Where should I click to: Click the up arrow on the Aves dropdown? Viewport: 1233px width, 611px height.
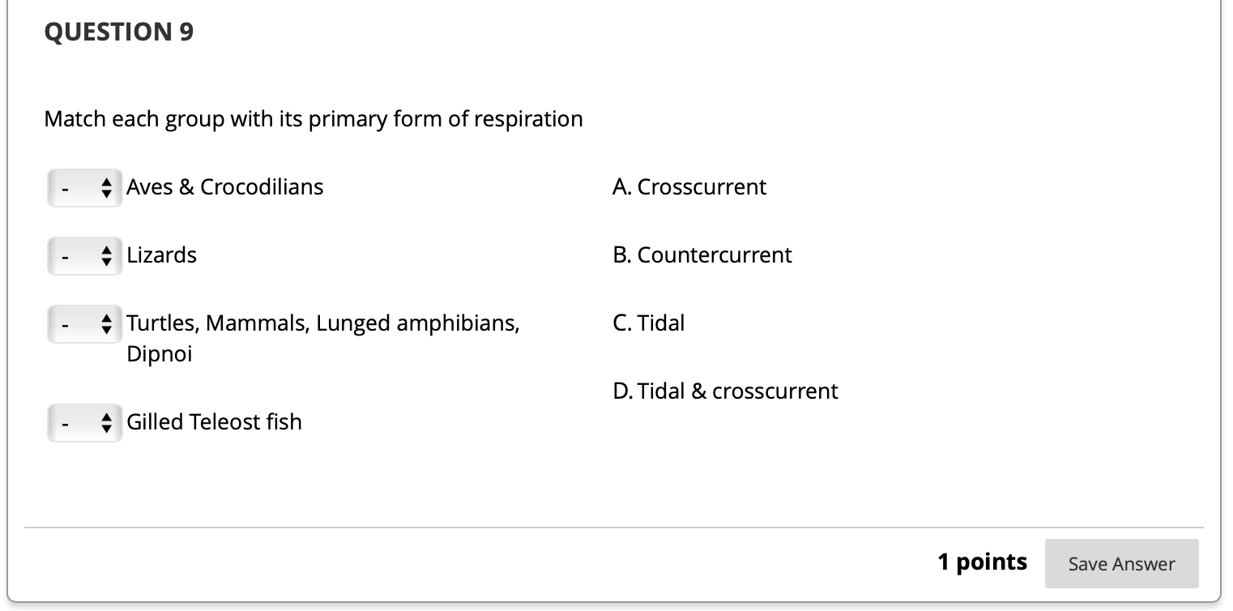point(107,182)
